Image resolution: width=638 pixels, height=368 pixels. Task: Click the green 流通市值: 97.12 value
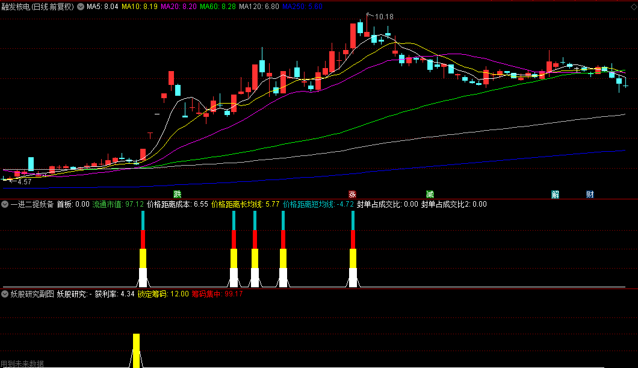pos(118,204)
